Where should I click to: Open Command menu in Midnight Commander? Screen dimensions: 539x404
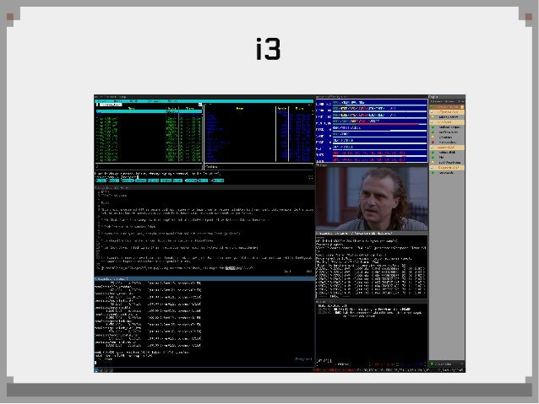coord(135,101)
